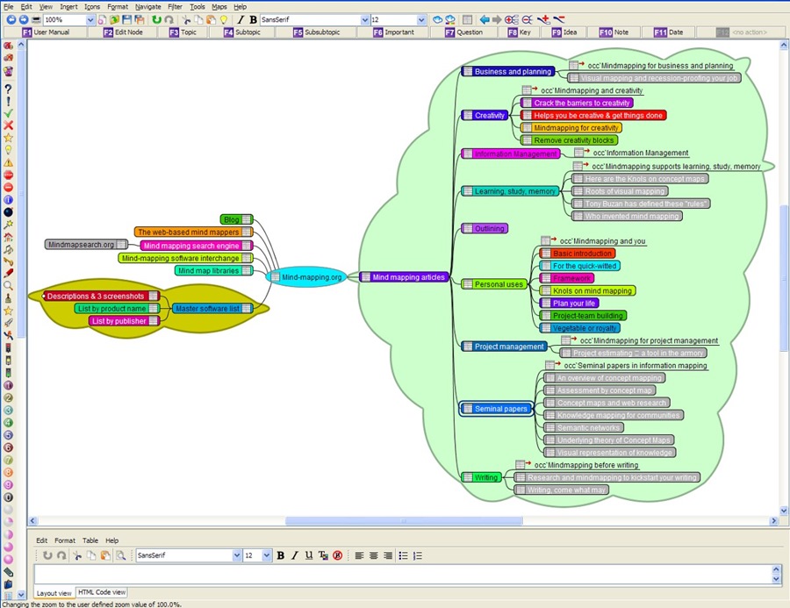Click the cloud icon in main toolbar
The width and height of the screenshot is (790, 608).
pyautogui.click(x=437, y=19)
